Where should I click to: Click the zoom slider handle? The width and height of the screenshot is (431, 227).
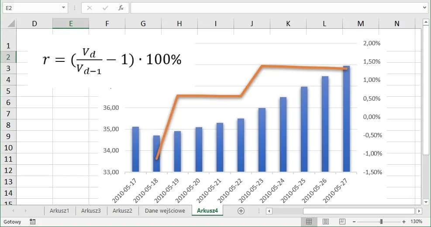pos(381,222)
